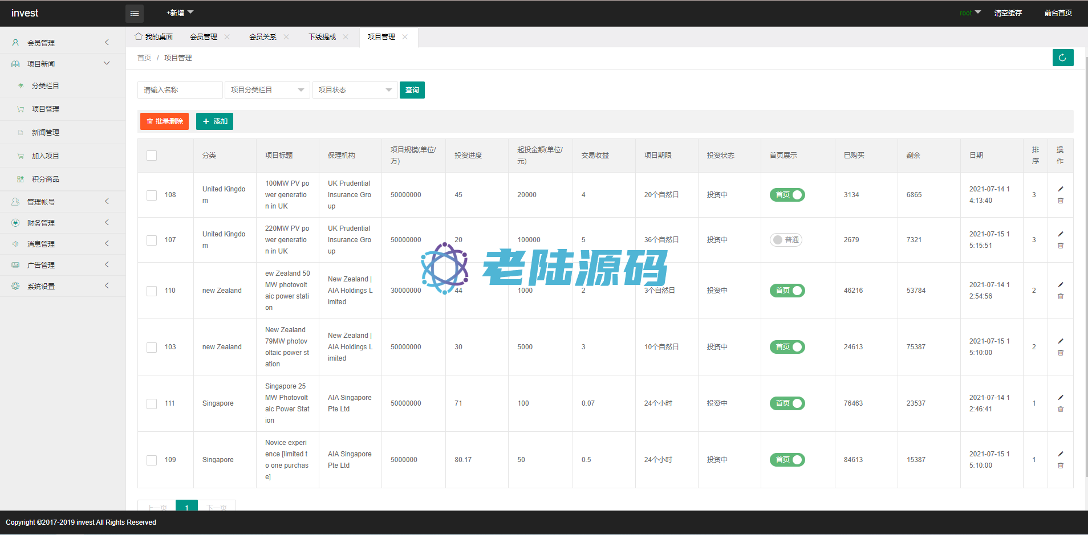Toggle the 首页 switch for row 108

coord(787,195)
